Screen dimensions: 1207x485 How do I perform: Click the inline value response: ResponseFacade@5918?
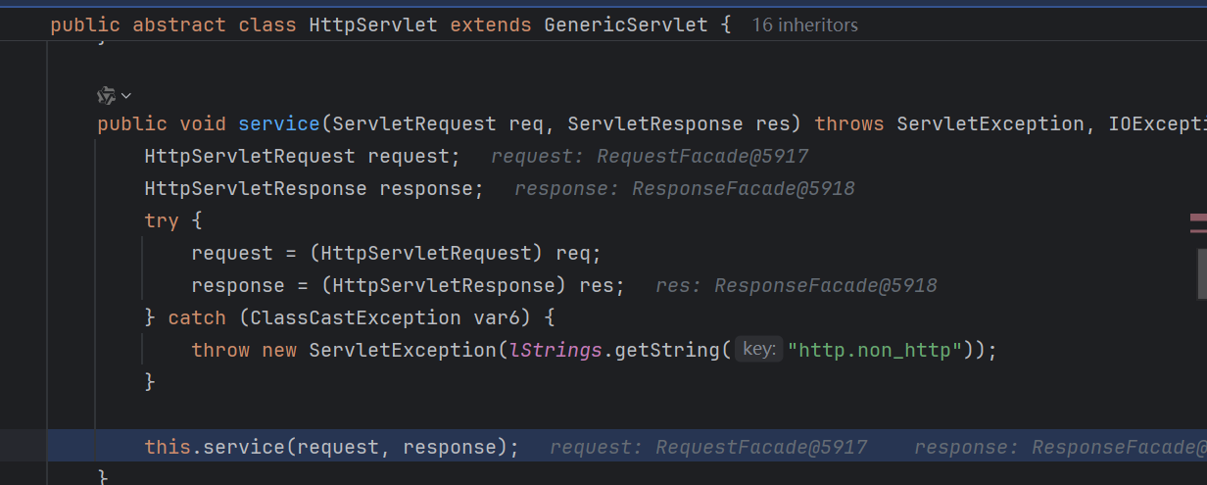tap(685, 188)
